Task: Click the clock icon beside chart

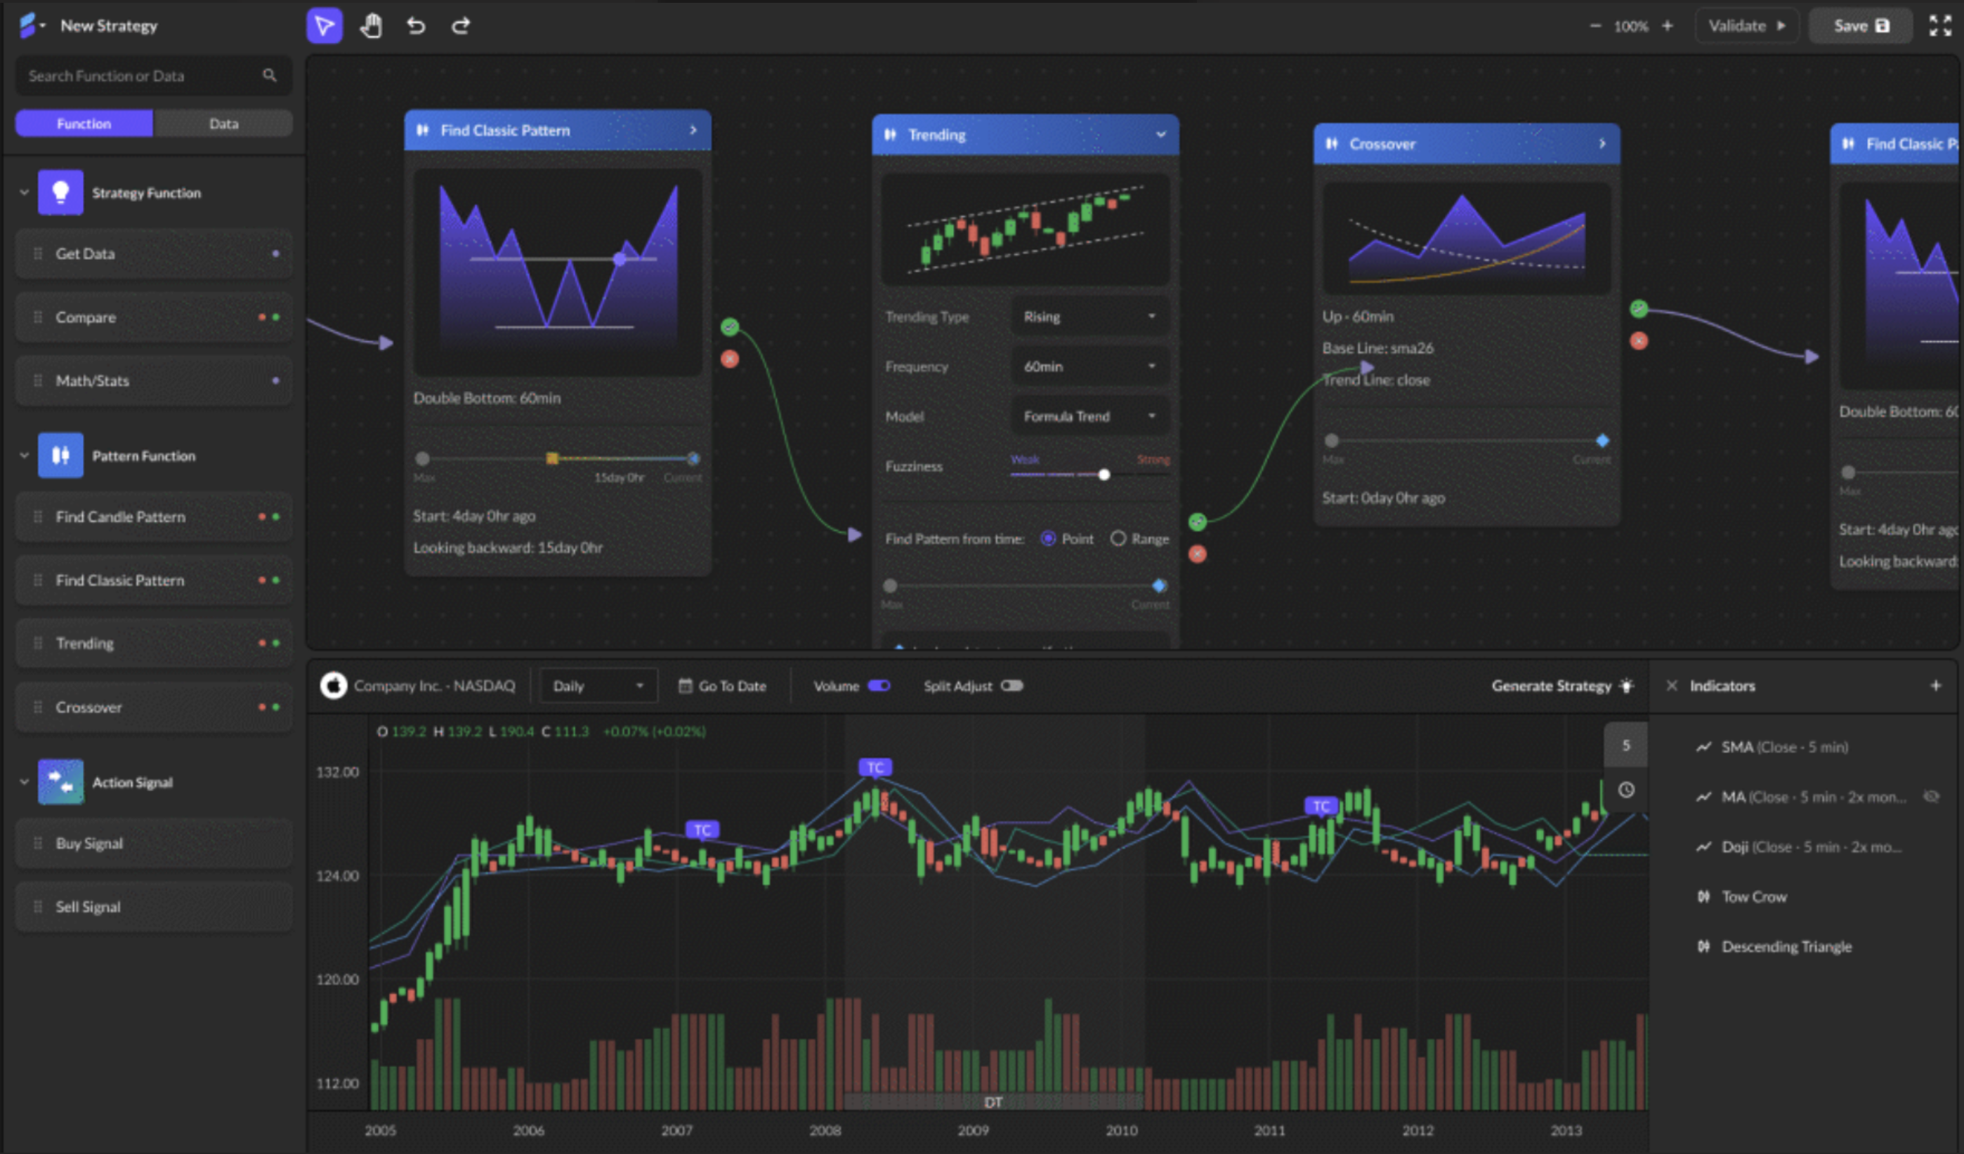Action: tap(1625, 790)
